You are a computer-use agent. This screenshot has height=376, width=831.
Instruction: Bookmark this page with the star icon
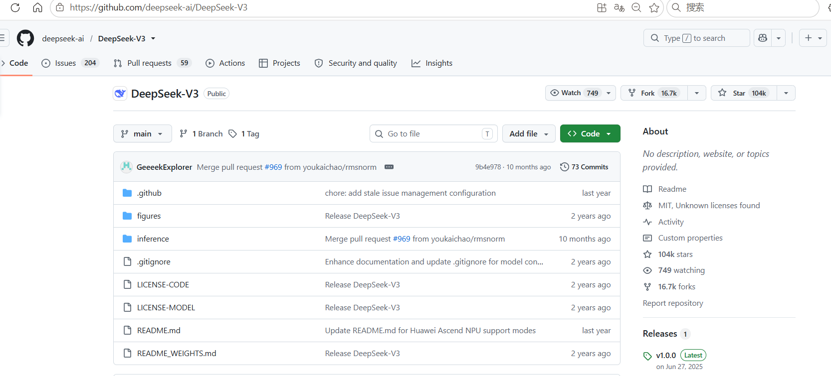[654, 7]
